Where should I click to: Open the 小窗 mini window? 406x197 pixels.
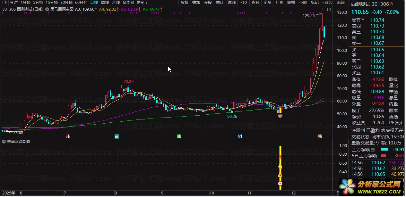point(303,3)
